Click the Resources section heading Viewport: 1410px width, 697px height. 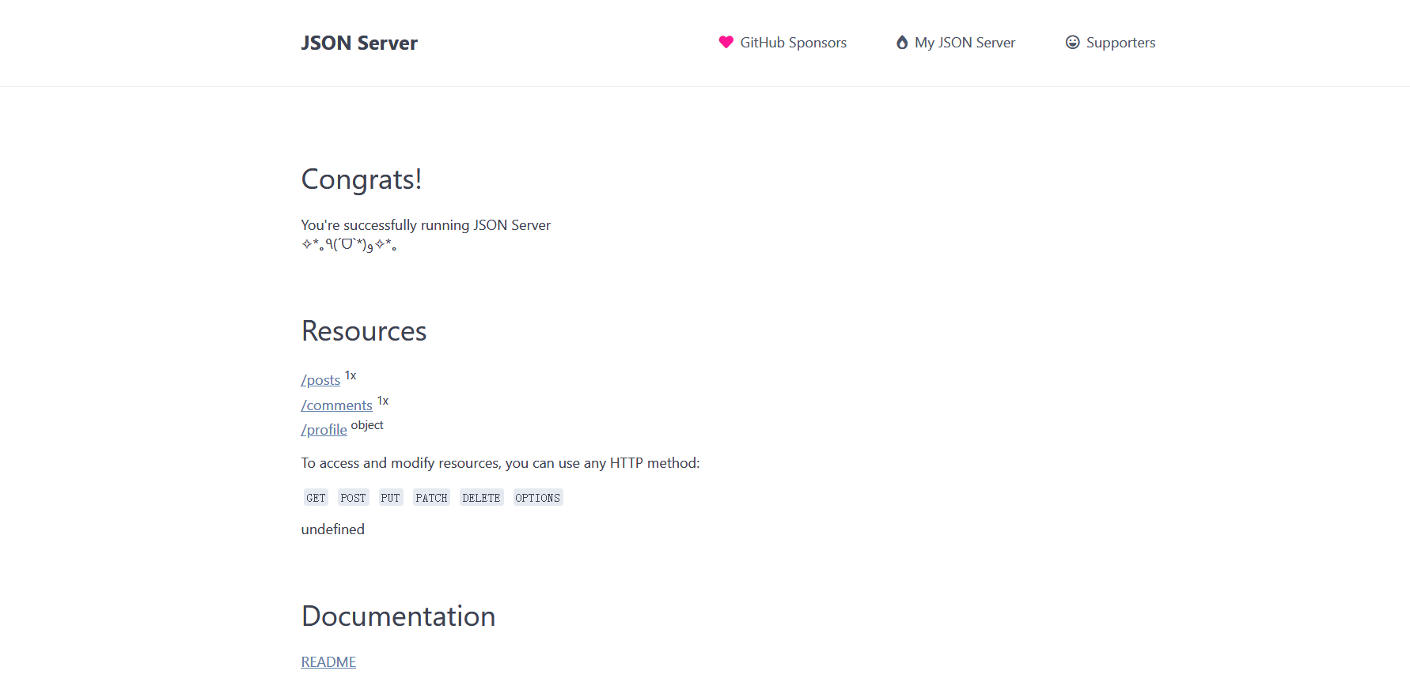pos(364,331)
